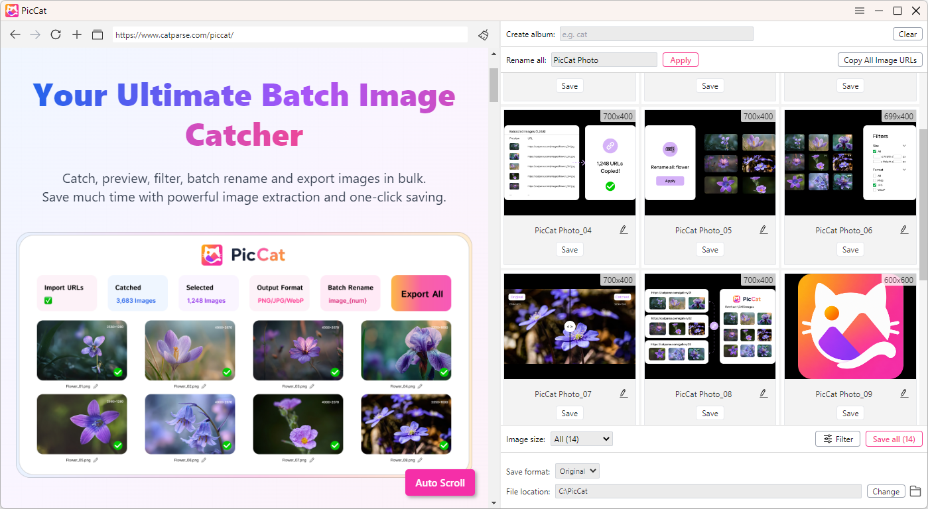Focus the Create album input field
928x509 pixels.
(x=656, y=34)
